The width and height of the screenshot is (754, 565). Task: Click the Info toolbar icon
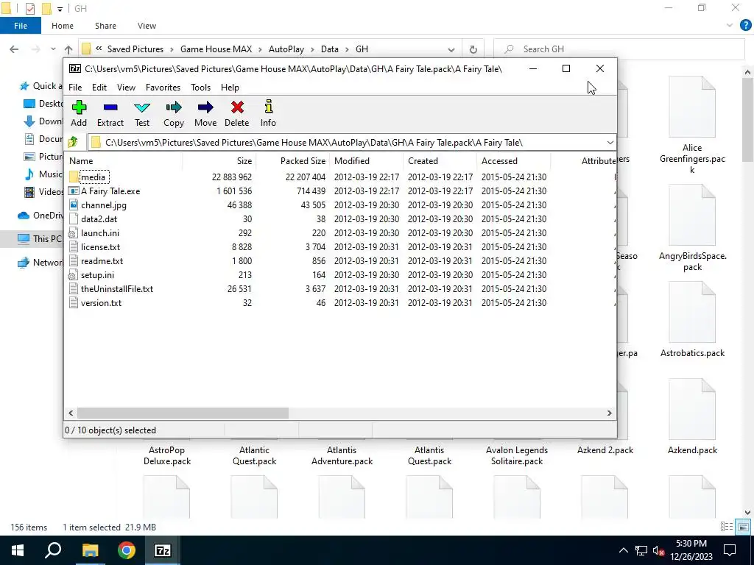(268, 107)
